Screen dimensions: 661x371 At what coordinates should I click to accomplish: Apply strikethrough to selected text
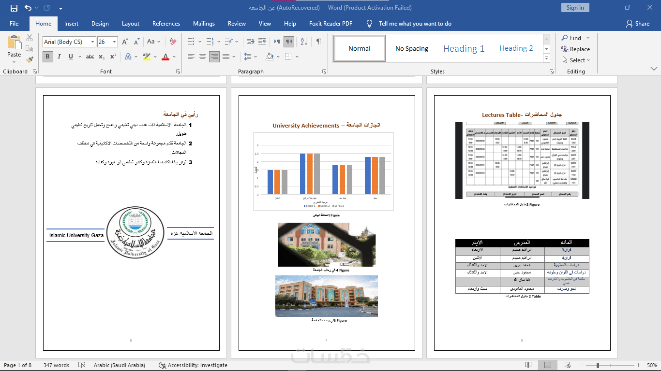click(x=90, y=57)
